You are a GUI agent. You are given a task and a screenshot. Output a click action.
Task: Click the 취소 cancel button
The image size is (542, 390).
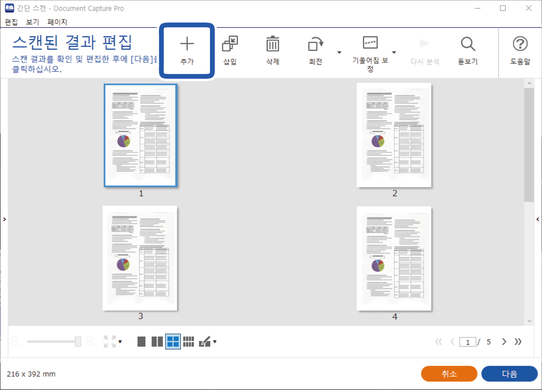pos(449,374)
